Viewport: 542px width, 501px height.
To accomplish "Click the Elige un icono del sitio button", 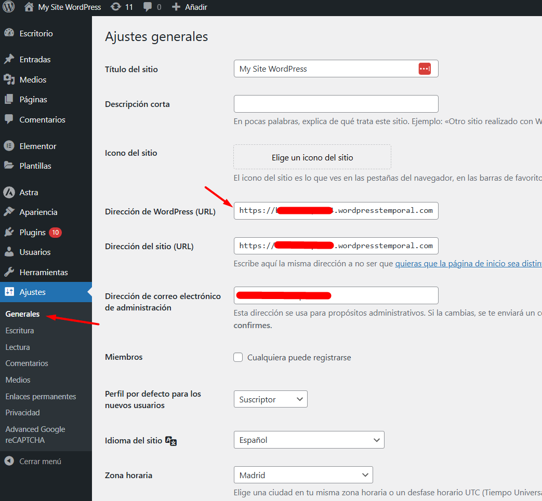I will coord(312,157).
